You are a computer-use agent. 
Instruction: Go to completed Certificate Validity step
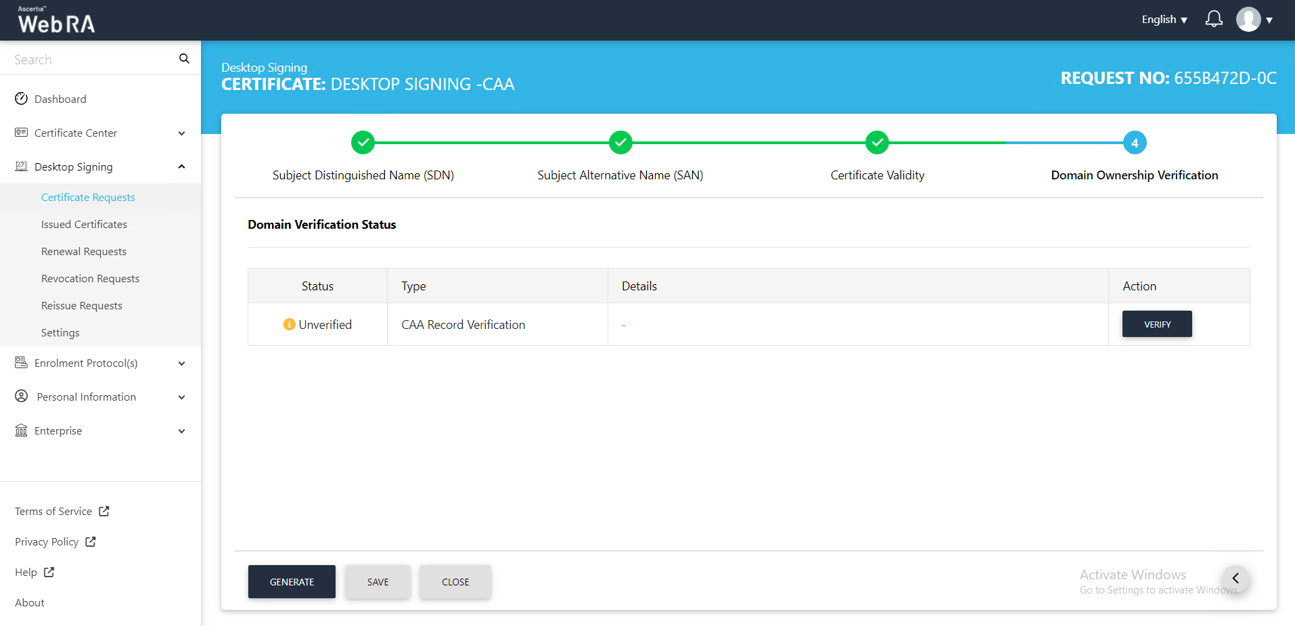click(877, 143)
